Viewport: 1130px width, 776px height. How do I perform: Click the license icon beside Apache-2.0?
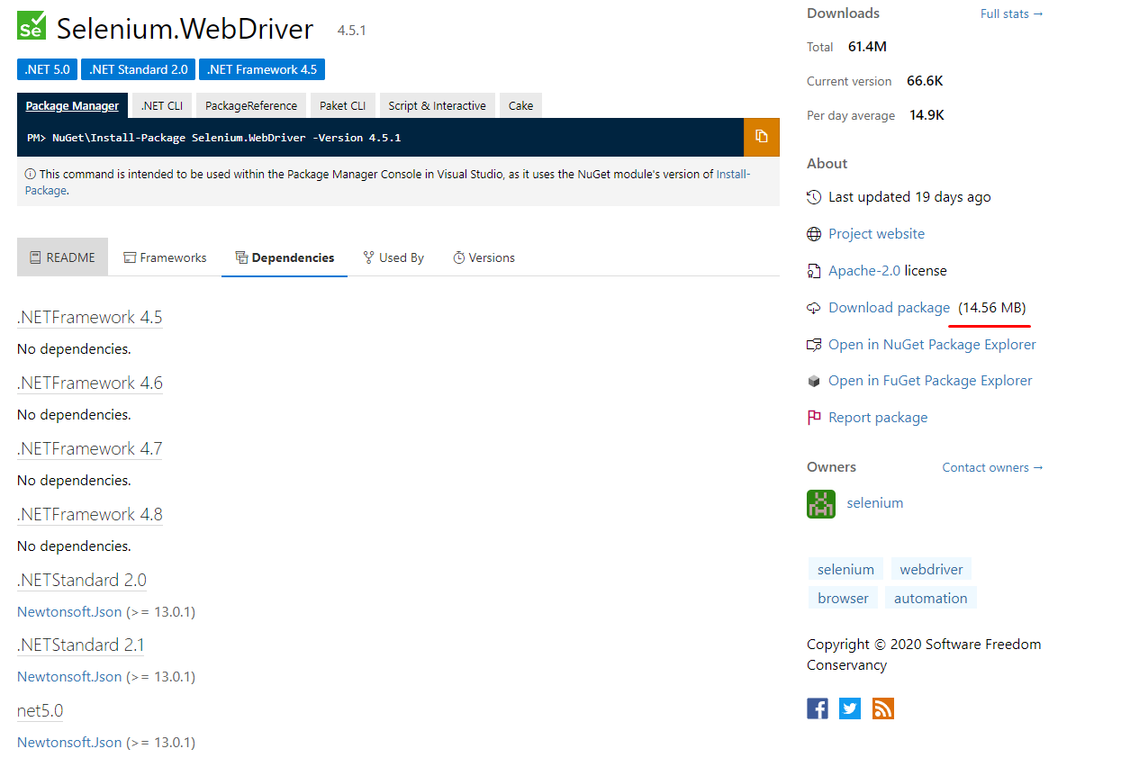click(814, 271)
